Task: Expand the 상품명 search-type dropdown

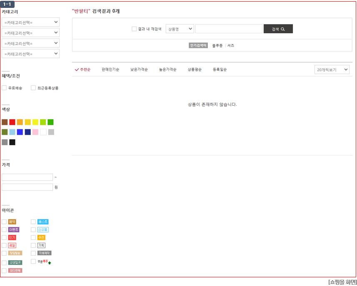Action: coord(180,29)
